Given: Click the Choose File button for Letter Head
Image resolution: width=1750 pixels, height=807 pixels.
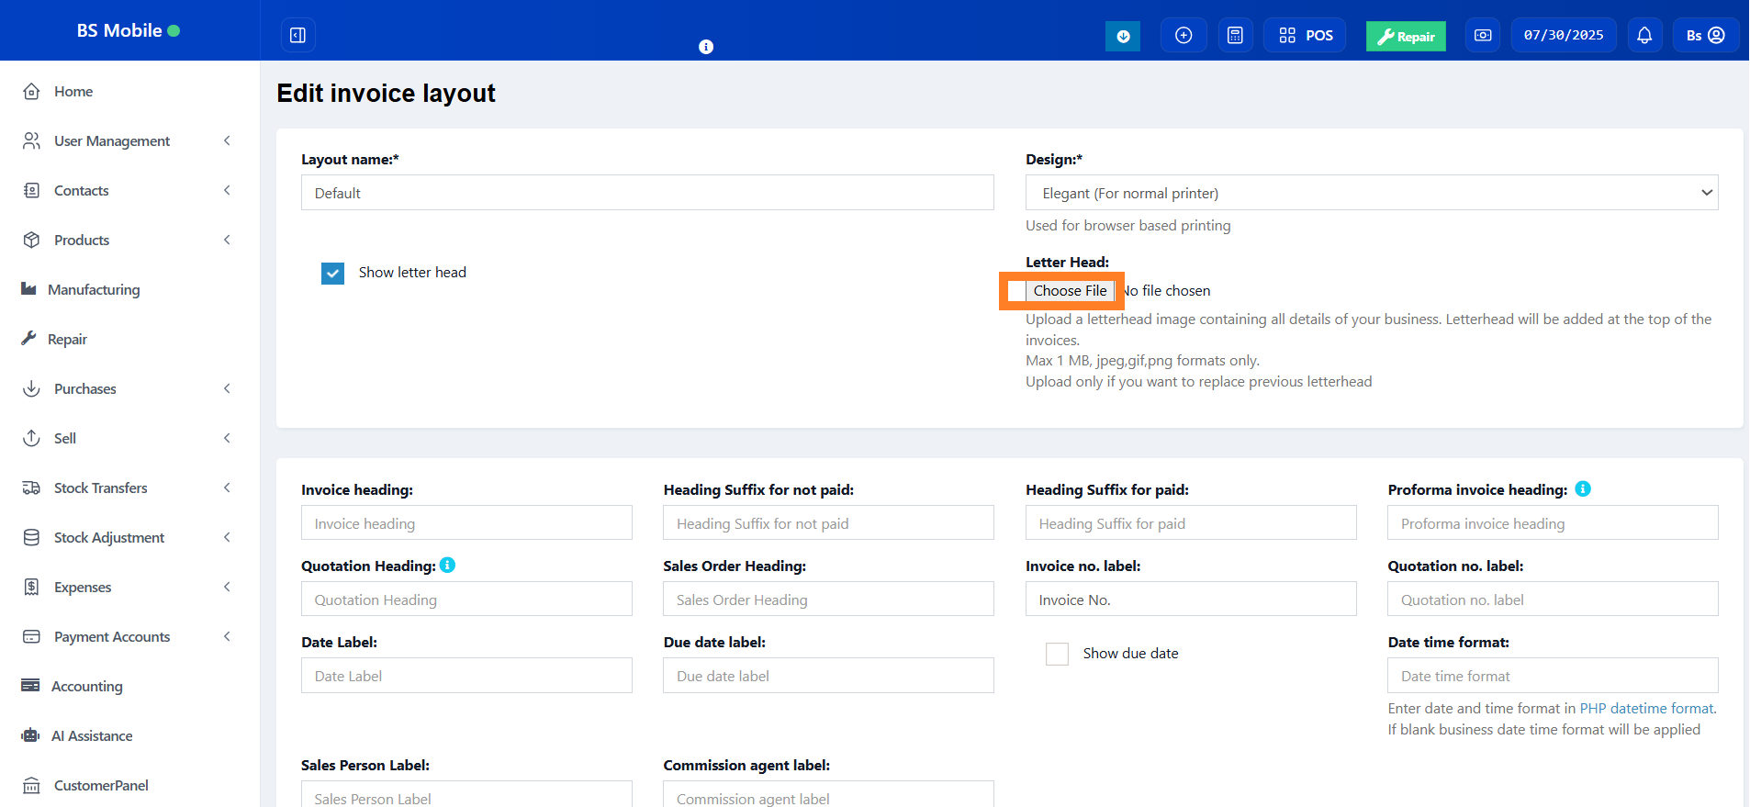Looking at the screenshot, I should pos(1070,291).
